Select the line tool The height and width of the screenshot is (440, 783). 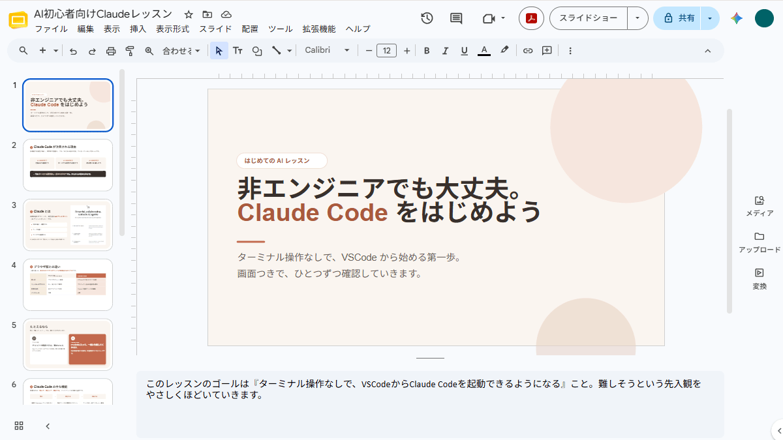point(276,50)
